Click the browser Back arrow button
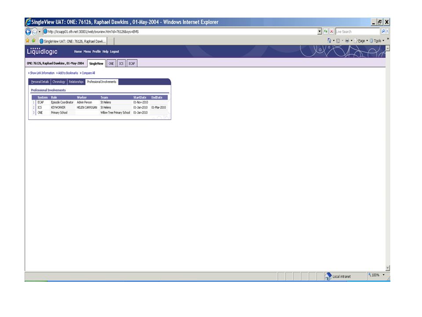 (28, 32)
